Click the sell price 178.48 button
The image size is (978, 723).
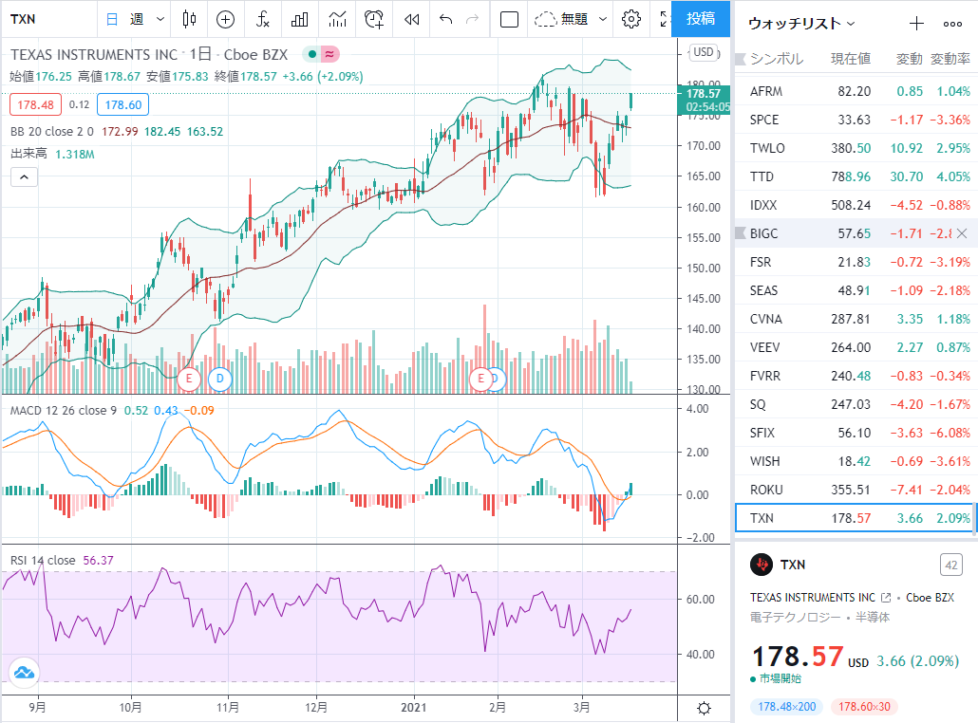click(x=35, y=104)
